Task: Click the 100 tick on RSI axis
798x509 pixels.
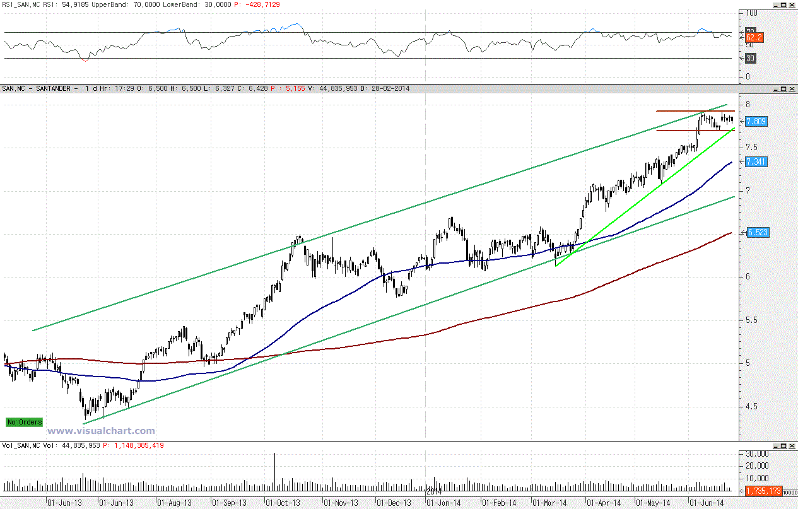Action: pyautogui.click(x=751, y=13)
